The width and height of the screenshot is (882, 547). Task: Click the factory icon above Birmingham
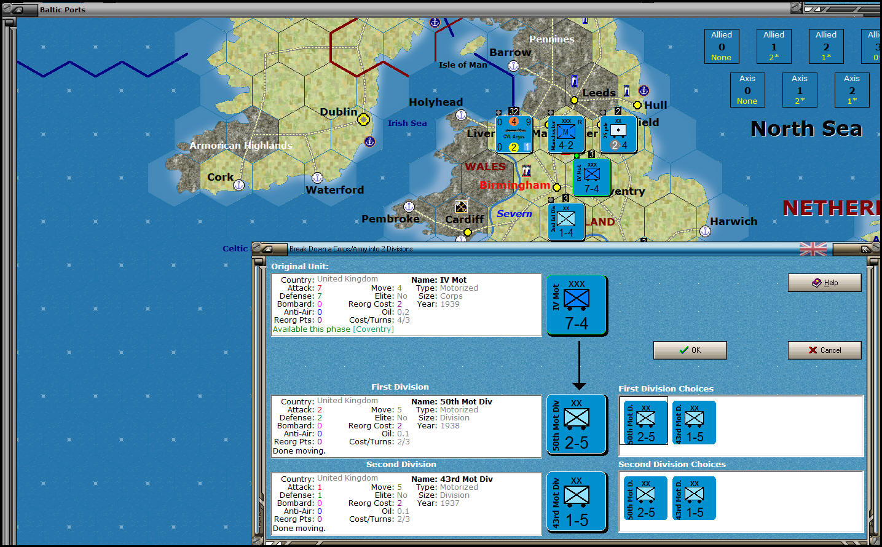(526, 170)
